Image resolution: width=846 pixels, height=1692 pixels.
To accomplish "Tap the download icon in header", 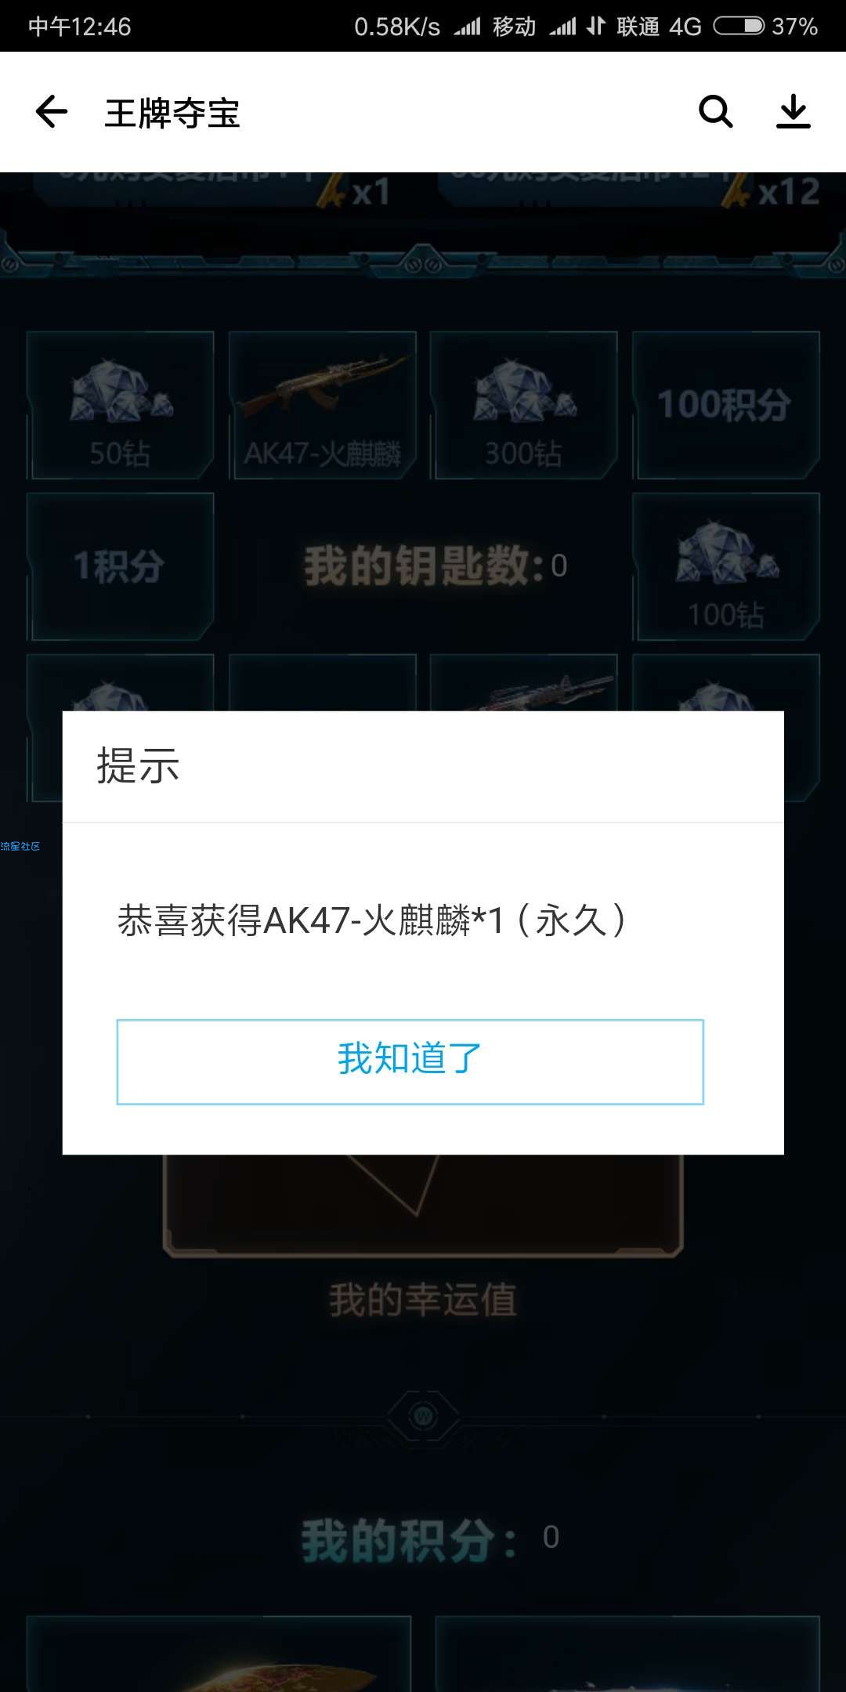I will click(793, 112).
